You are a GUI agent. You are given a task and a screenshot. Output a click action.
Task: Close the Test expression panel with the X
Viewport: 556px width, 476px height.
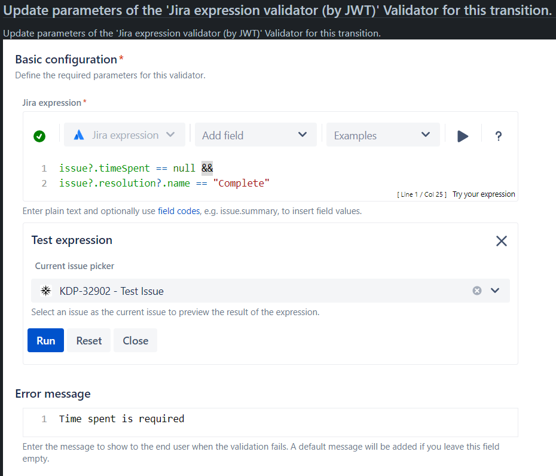pyautogui.click(x=501, y=241)
